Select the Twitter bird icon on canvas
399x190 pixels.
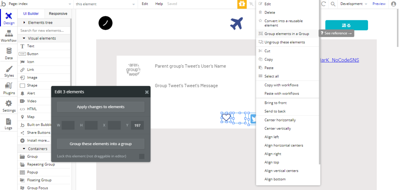[x=253, y=119]
